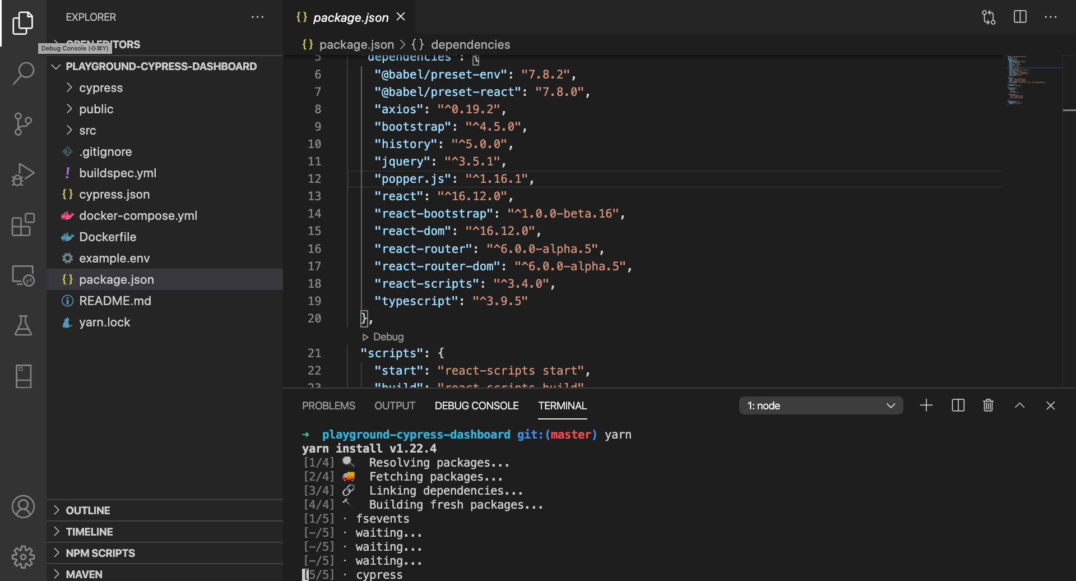
Task: Open the Search view icon
Action: click(x=23, y=73)
